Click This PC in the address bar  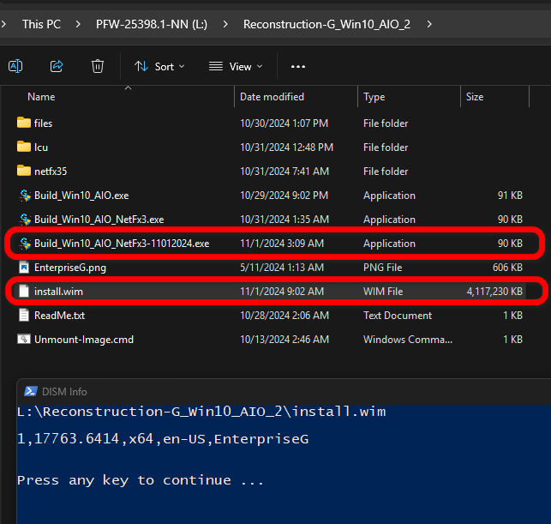41,24
